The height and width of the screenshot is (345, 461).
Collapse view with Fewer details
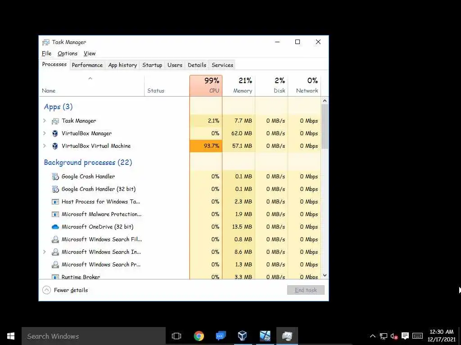pyautogui.click(x=65, y=290)
